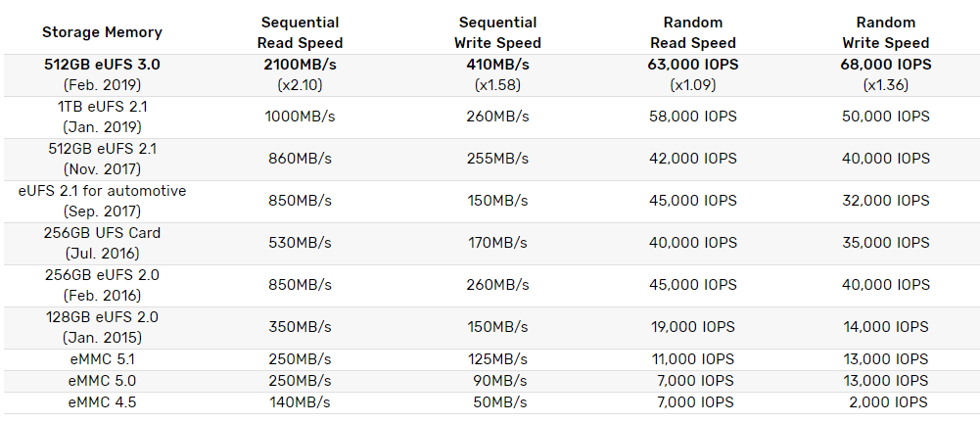Image resolution: width=980 pixels, height=423 pixels.
Task: Click the 1TB eUFS 2.1 row label
Action: [102, 107]
